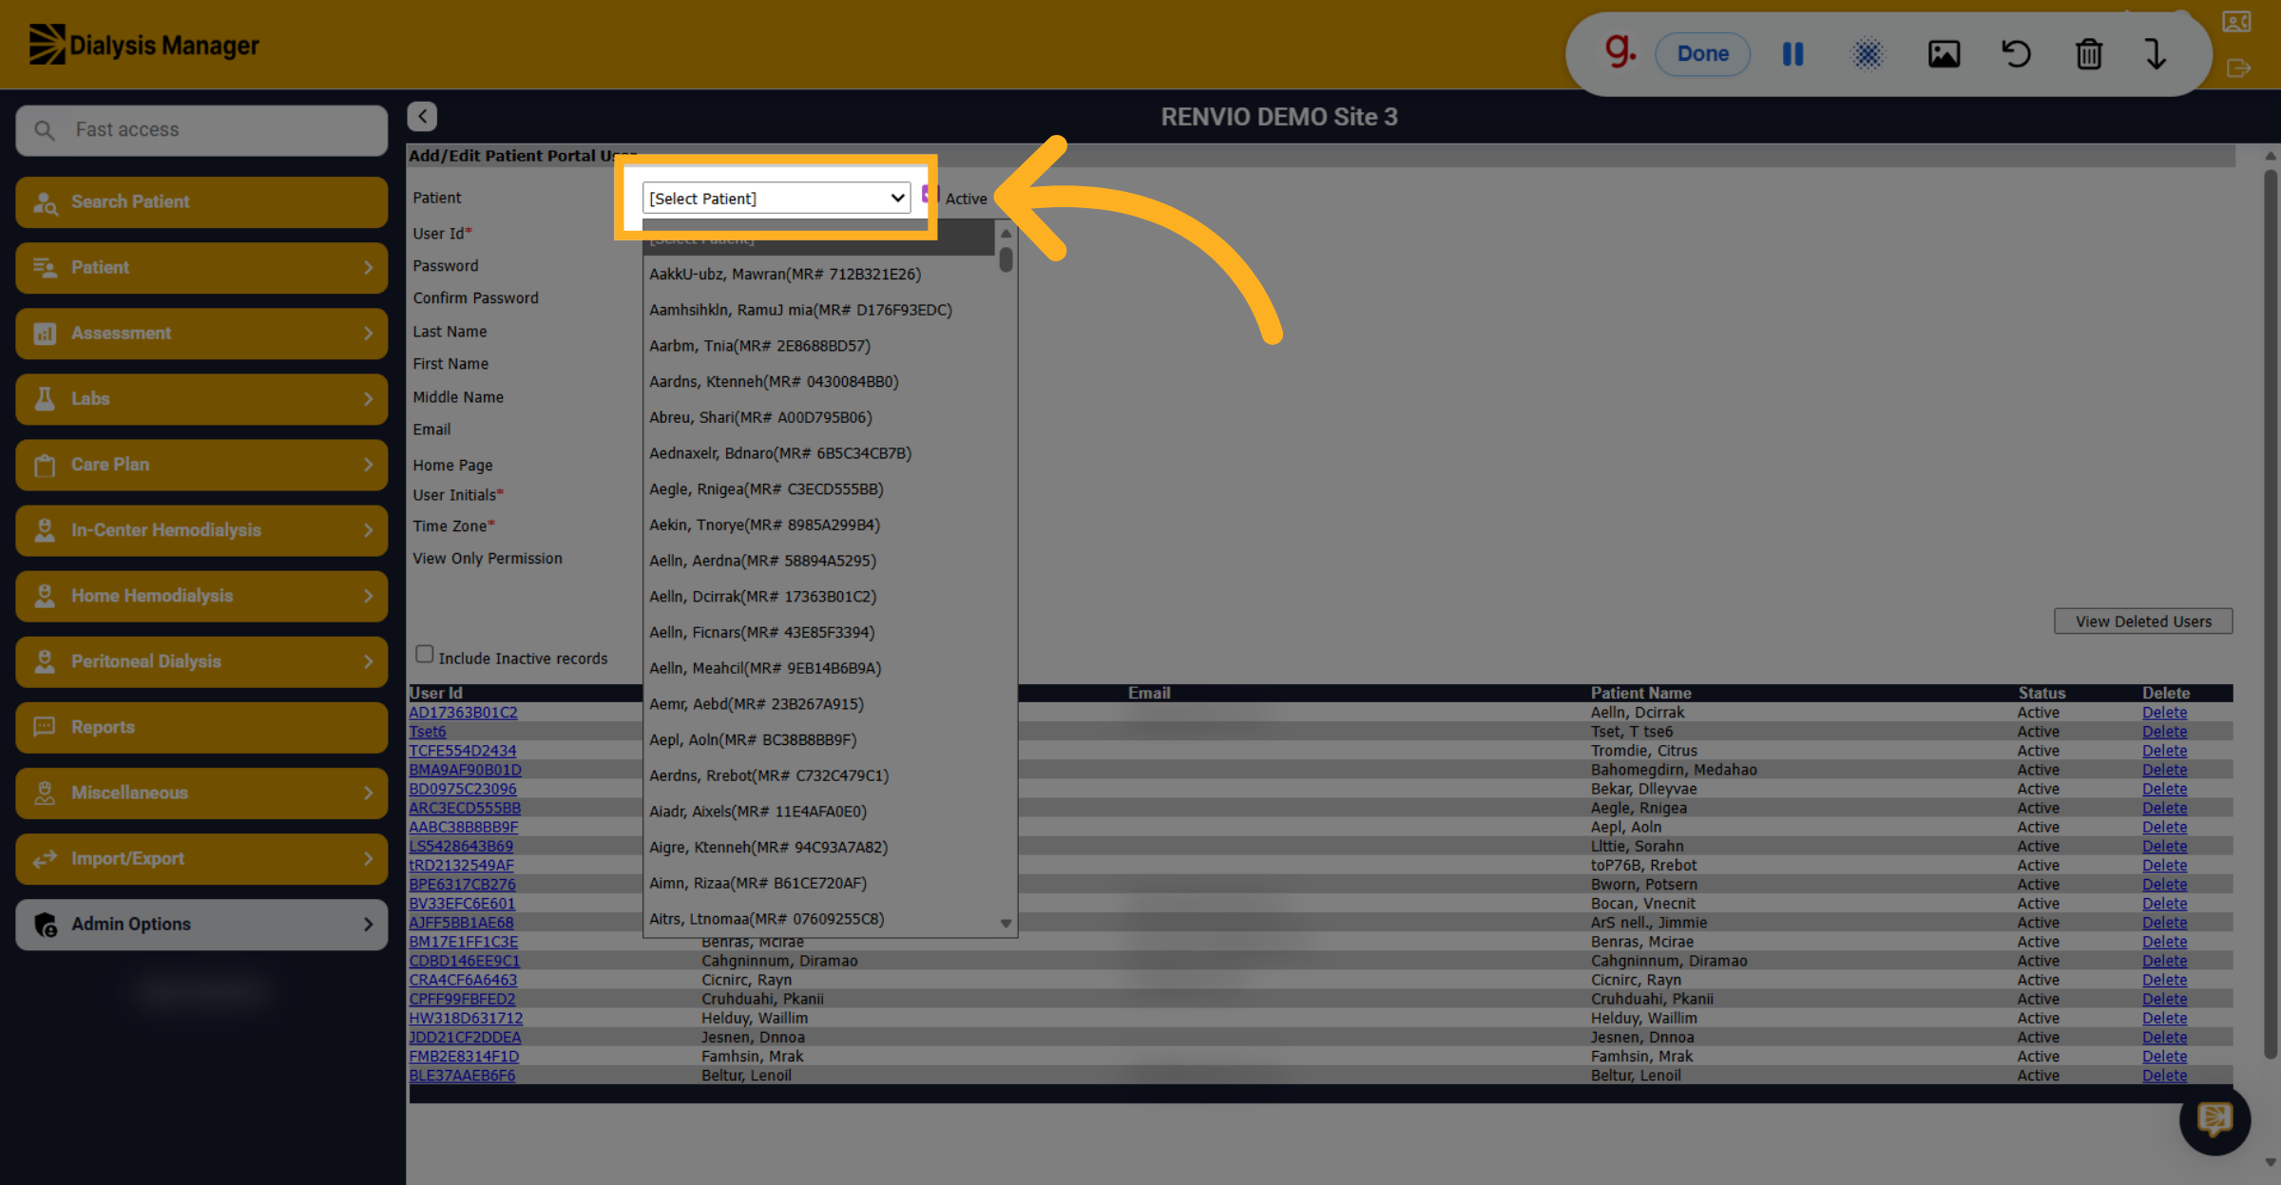
Task: Expand In-Center Hemodialysis menu
Action: 201,529
